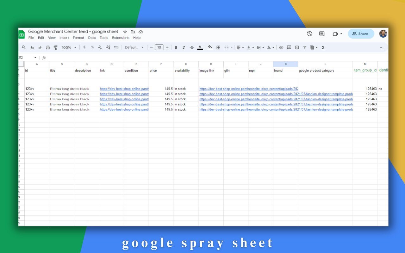The width and height of the screenshot is (405, 253).
Task: Toggle italic formatting
Action: pos(184,47)
